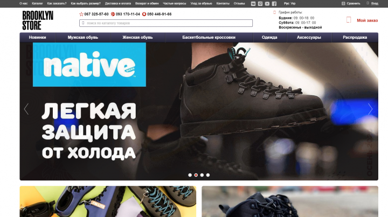This screenshot has width=388, height=217.
Task: Click the shopping cart icon
Action: tap(349, 20)
